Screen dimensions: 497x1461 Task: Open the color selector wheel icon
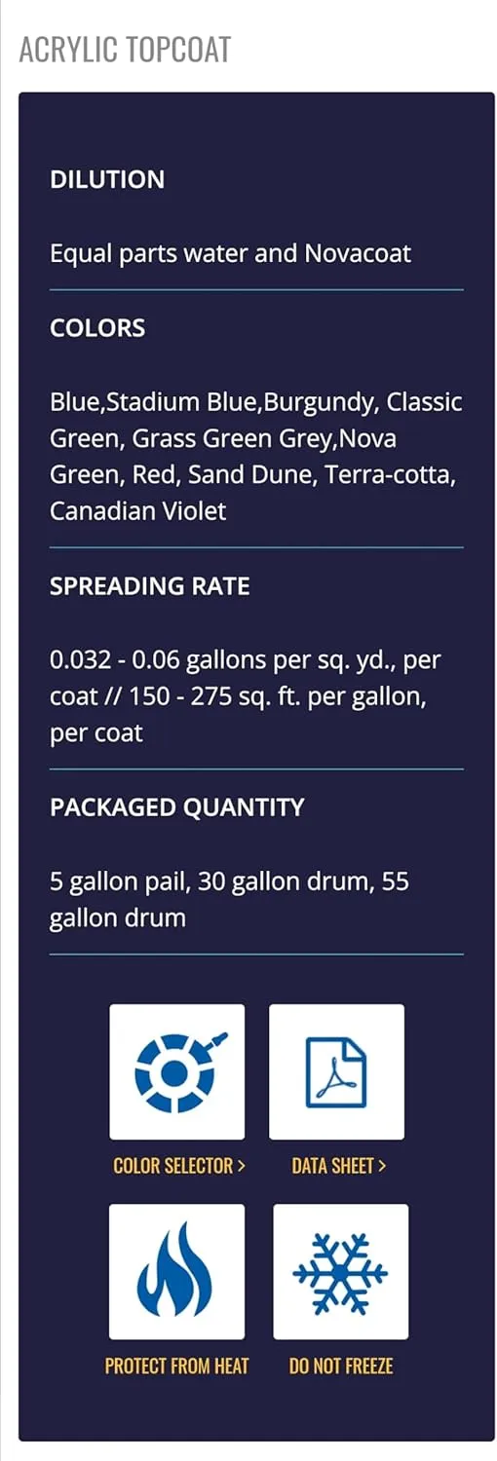(x=176, y=1071)
